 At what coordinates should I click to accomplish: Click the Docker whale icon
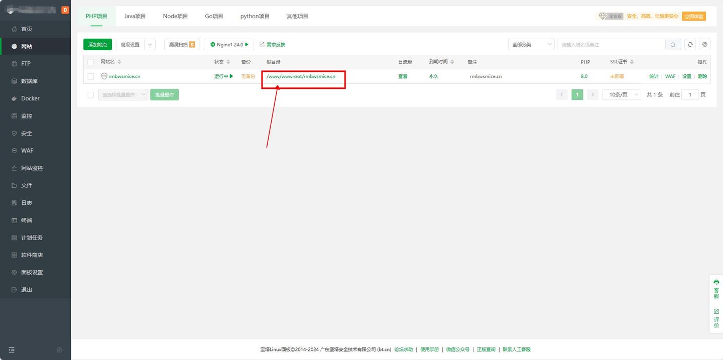pyautogui.click(x=15, y=98)
